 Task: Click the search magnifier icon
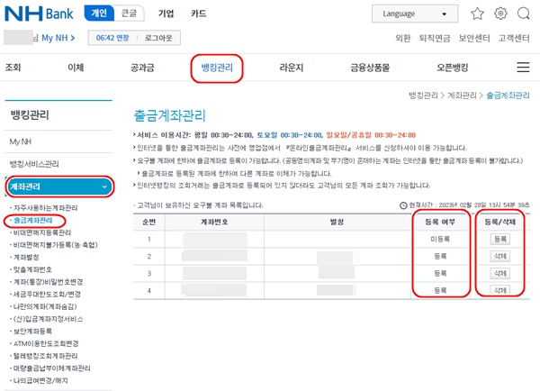pos(524,14)
